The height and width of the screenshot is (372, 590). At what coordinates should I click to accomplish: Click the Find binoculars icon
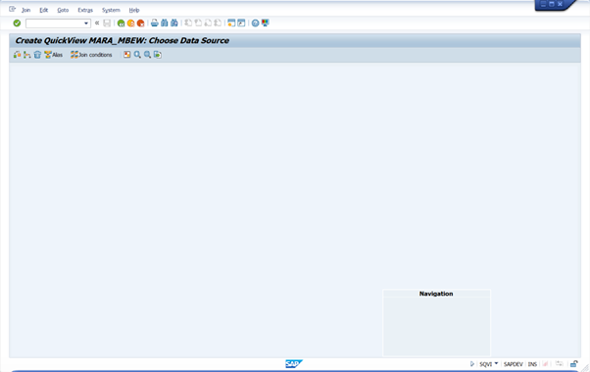click(164, 23)
